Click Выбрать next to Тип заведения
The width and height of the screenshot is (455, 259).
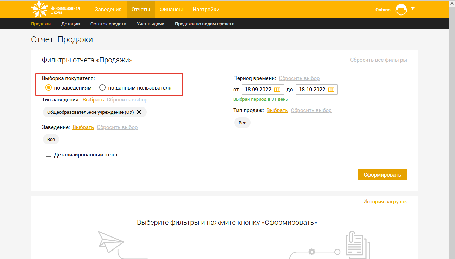coord(93,100)
